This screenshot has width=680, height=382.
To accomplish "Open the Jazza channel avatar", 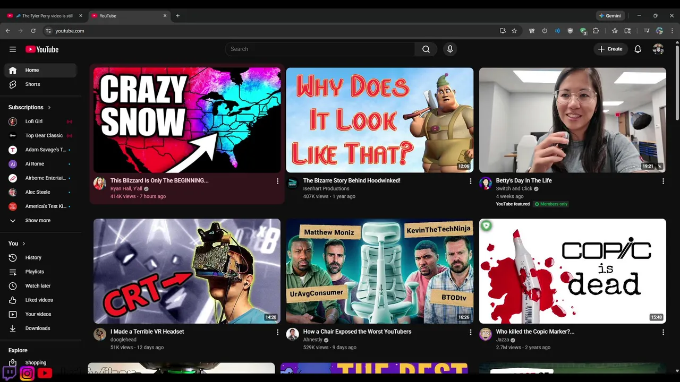I will (x=486, y=334).
